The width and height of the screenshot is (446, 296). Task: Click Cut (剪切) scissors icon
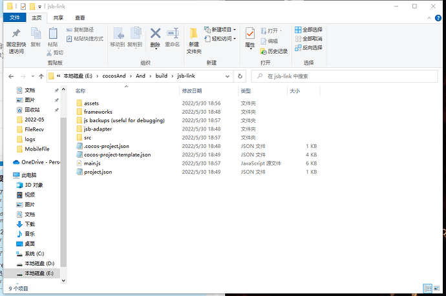(49, 52)
